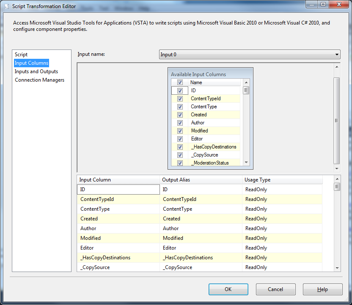The width and height of the screenshot is (352, 305).
Task: Toggle the ContentTypeId column checkbox
Action: coord(180,99)
